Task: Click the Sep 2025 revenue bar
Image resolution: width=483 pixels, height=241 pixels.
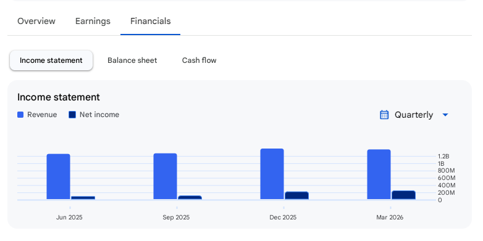Action: (166, 176)
